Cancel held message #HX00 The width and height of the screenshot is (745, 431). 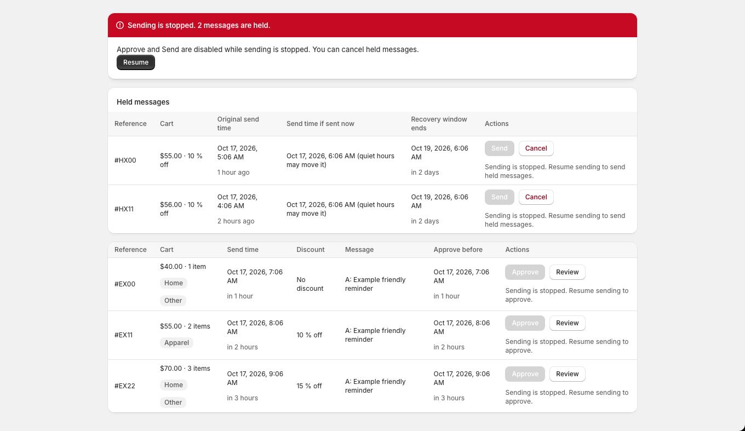(536, 148)
